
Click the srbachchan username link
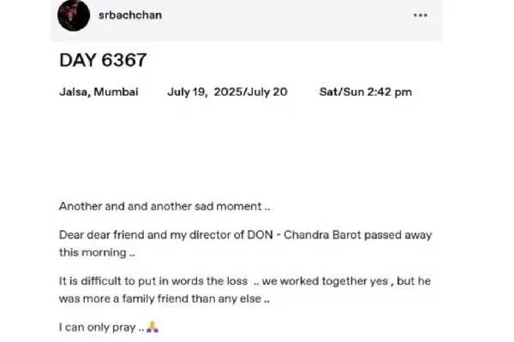pos(130,15)
